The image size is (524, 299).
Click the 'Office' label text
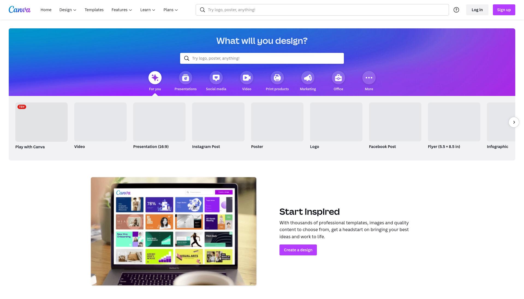pyautogui.click(x=338, y=89)
